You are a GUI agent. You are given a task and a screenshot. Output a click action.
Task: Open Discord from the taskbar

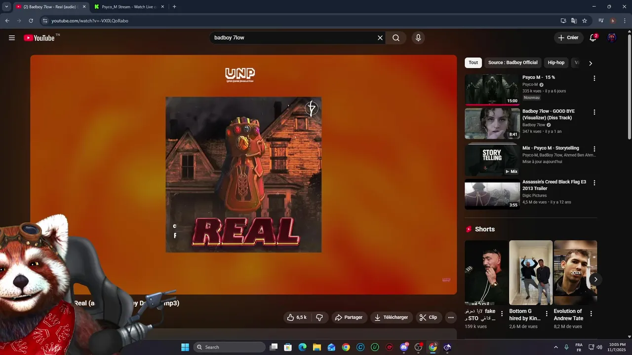[x=404, y=347]
